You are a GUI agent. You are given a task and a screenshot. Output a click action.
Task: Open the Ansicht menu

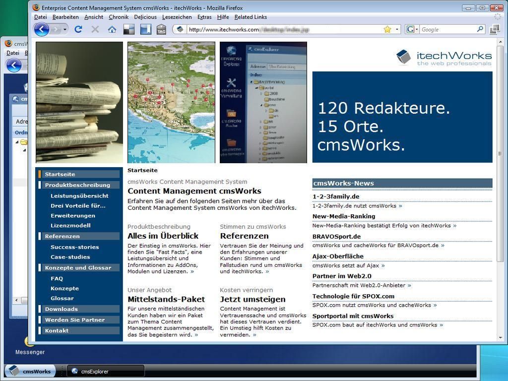[x=94, y=17]
